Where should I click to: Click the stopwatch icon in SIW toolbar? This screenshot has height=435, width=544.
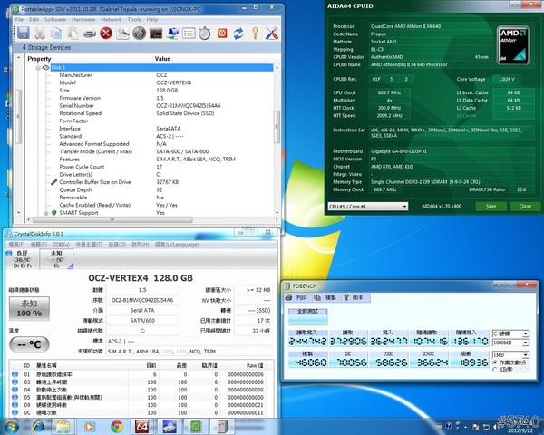(205, 34)
